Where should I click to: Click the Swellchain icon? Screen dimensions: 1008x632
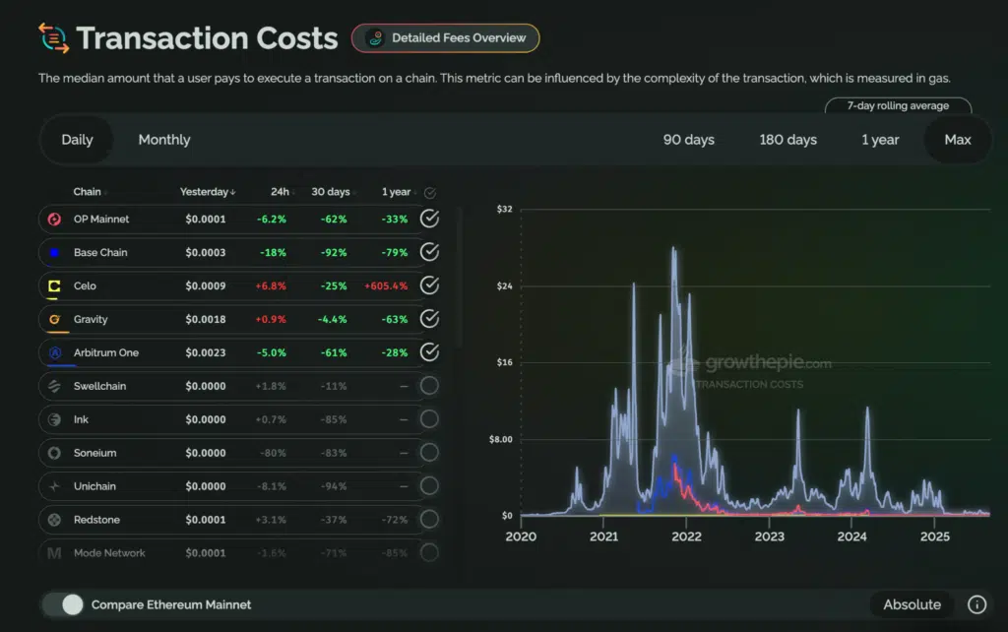coord(54,386)
